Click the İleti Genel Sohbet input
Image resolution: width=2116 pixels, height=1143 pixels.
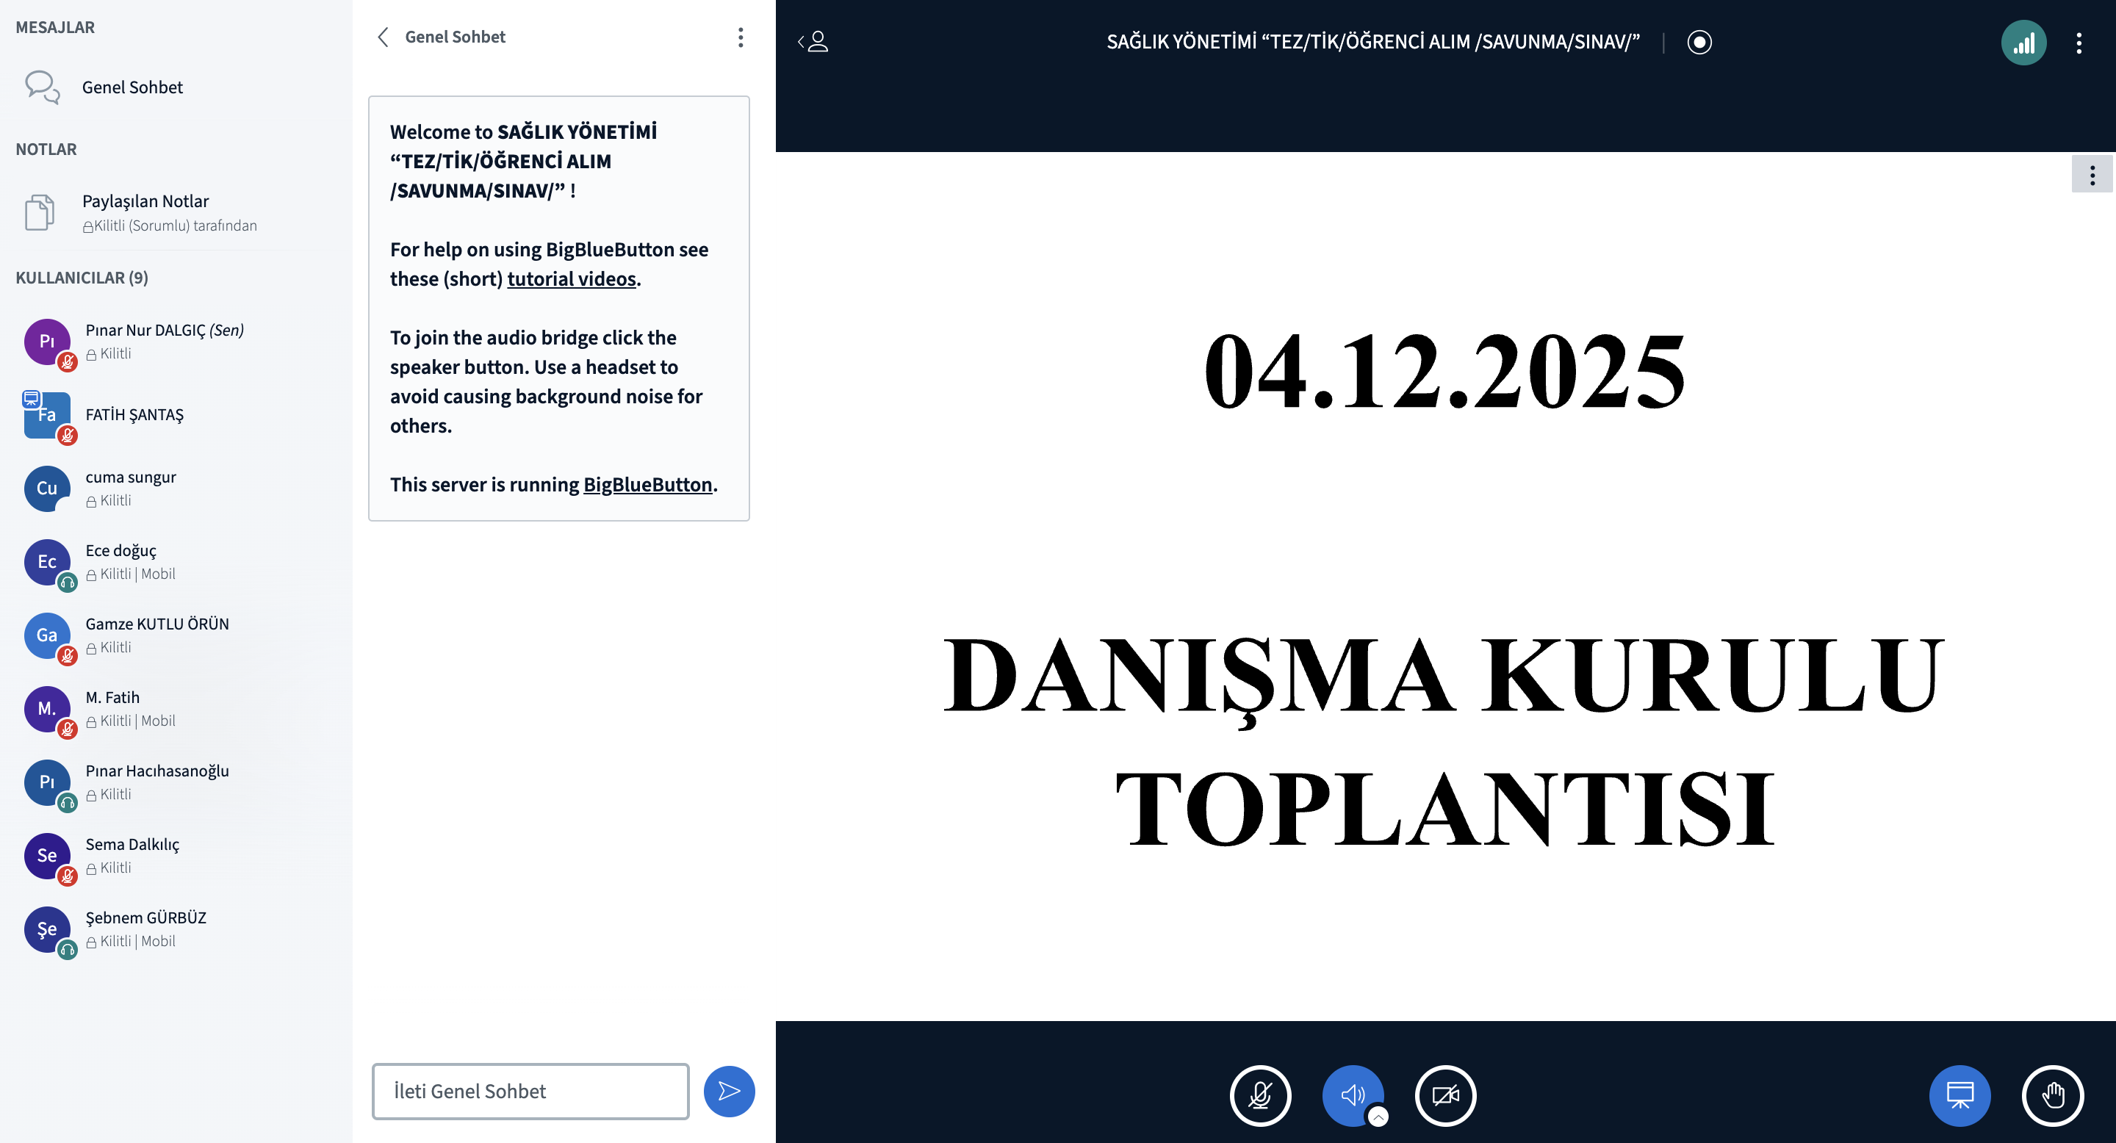(530, 1092)
